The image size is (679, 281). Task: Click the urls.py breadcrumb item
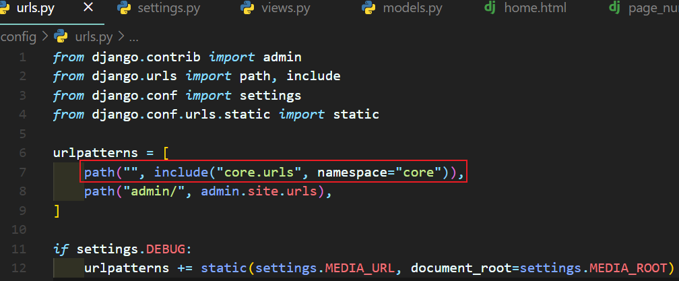tap(94, 37)
